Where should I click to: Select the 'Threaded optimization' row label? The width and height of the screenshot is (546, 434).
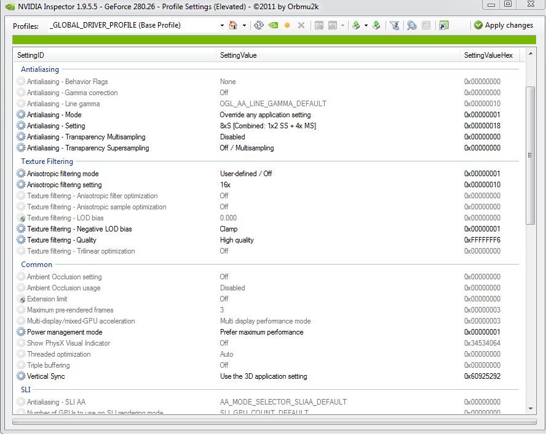coord(58,354)
